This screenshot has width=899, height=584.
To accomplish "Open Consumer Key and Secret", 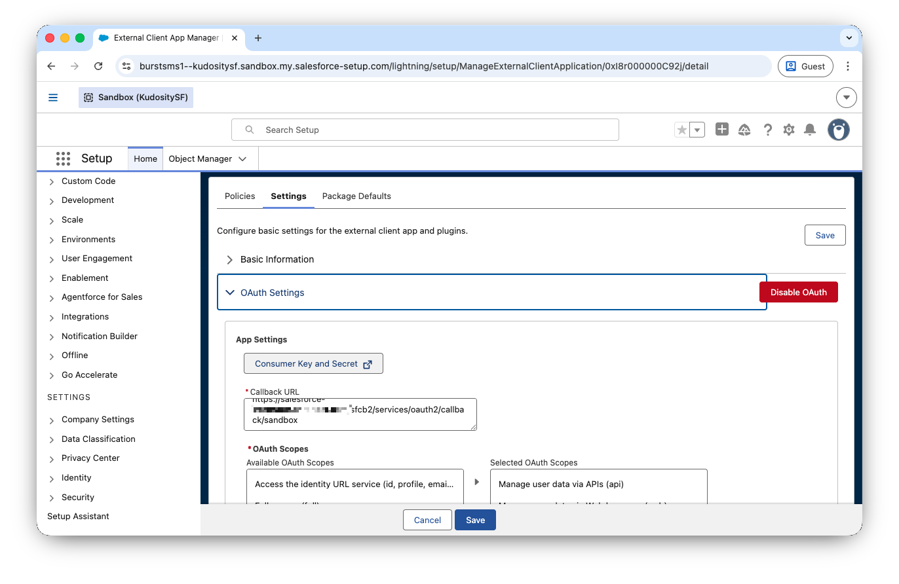I will pos(313,363).
